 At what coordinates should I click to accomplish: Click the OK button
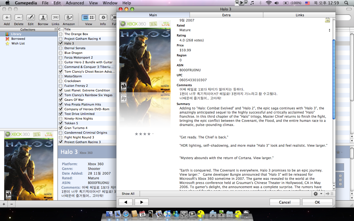point(317,202)
